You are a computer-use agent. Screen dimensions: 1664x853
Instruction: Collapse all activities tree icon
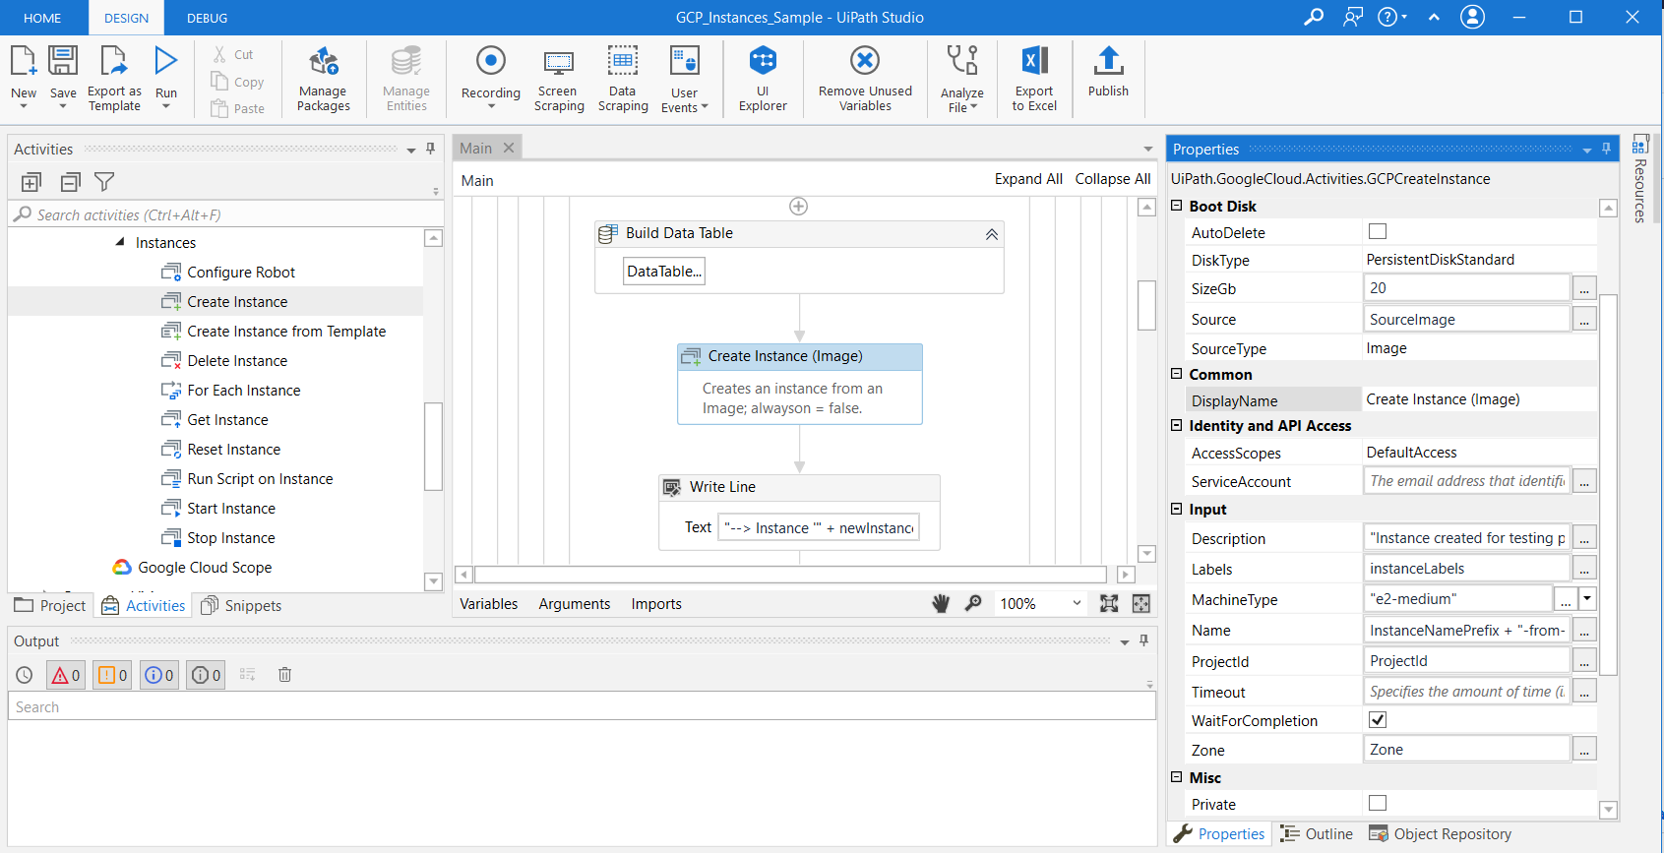coord(70,182)
